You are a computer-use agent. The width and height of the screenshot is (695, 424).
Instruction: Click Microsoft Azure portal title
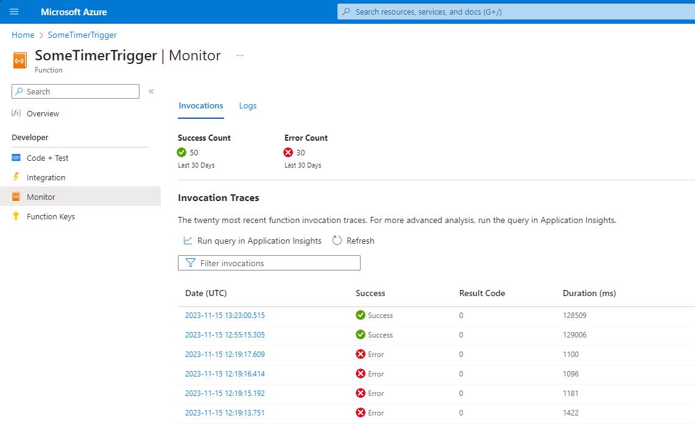tap(74, 12)
